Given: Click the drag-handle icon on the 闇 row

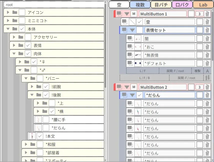Looking at the screenshot, I should tap(130, 39).
